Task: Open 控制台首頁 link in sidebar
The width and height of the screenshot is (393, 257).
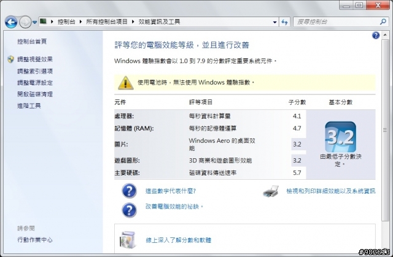Action: pyautogui.click(x=32, y=41)
